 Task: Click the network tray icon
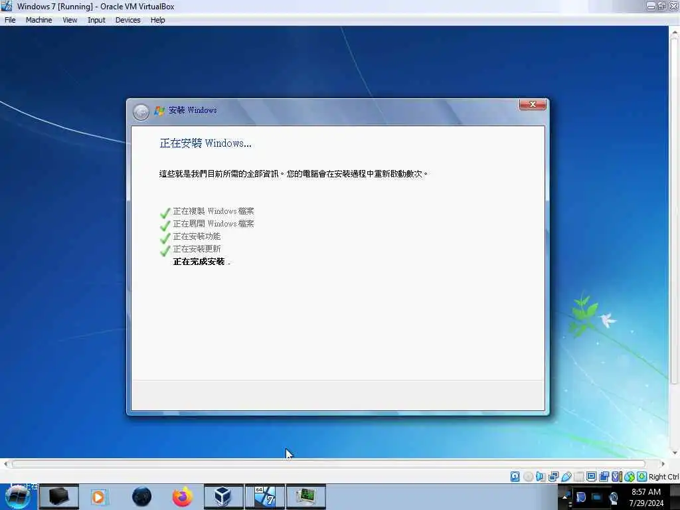point(613,498)
